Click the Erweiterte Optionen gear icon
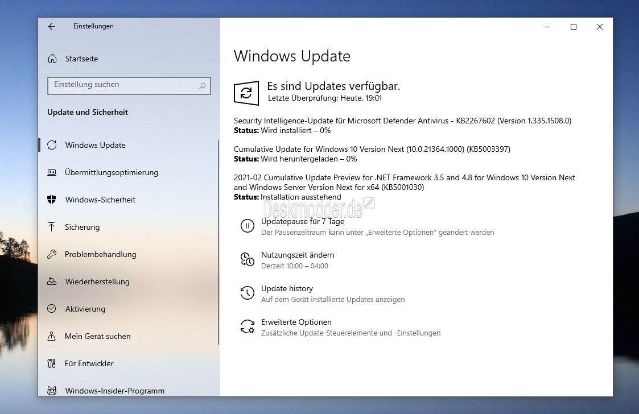Screen dimensions: 639x414 coord(248,326)
